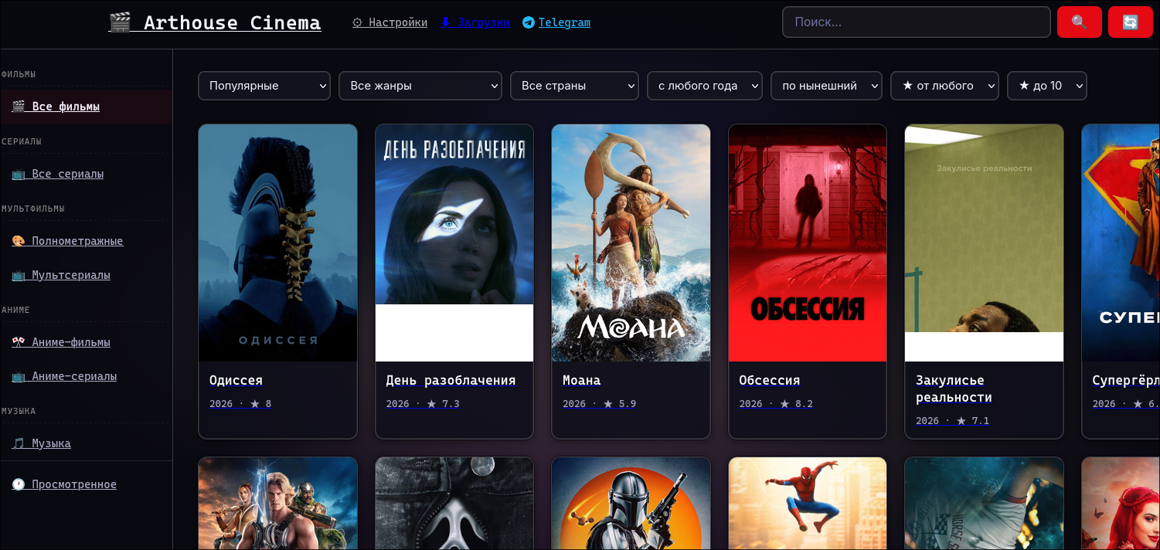Open the Scream ghost mask poster
Viewport: 1160px width, 550px height.
click(454, 503)
